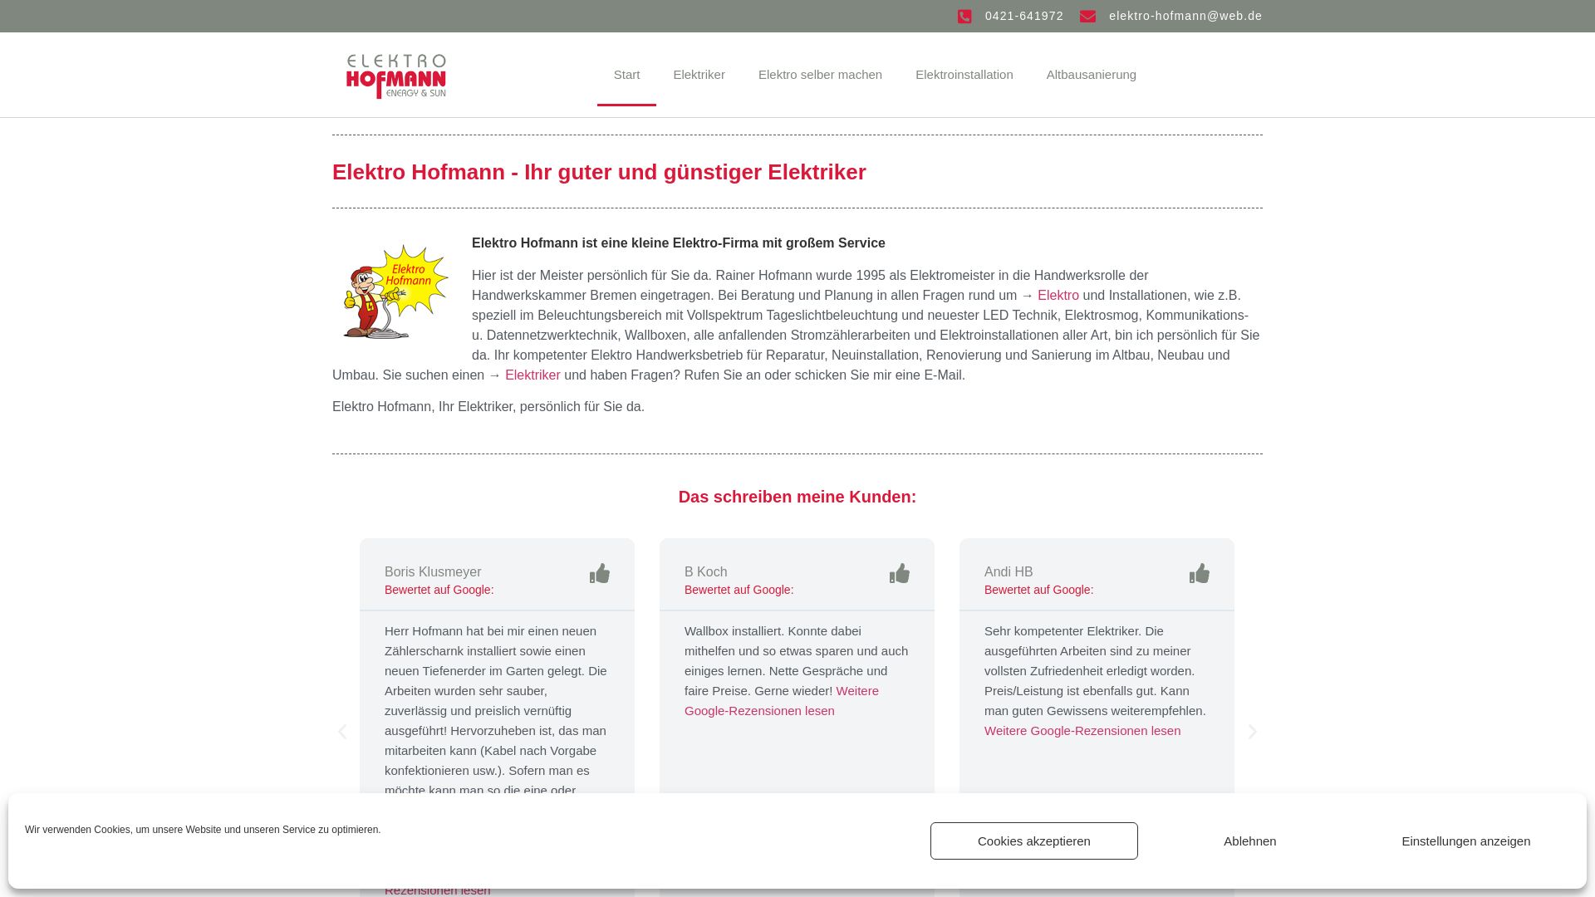Click cookie notice text 'Wir verwenden Cookies'
Image resolution: width=1595 pixels, height=897 pixels.
[203, 830]
